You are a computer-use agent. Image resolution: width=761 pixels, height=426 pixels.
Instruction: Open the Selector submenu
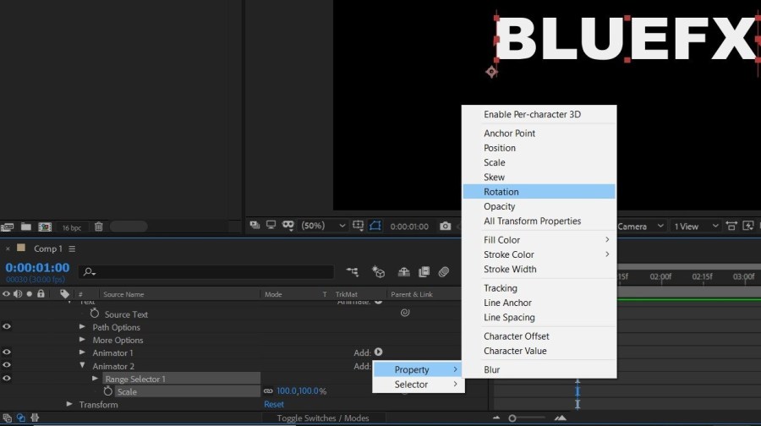click(419, 385)
